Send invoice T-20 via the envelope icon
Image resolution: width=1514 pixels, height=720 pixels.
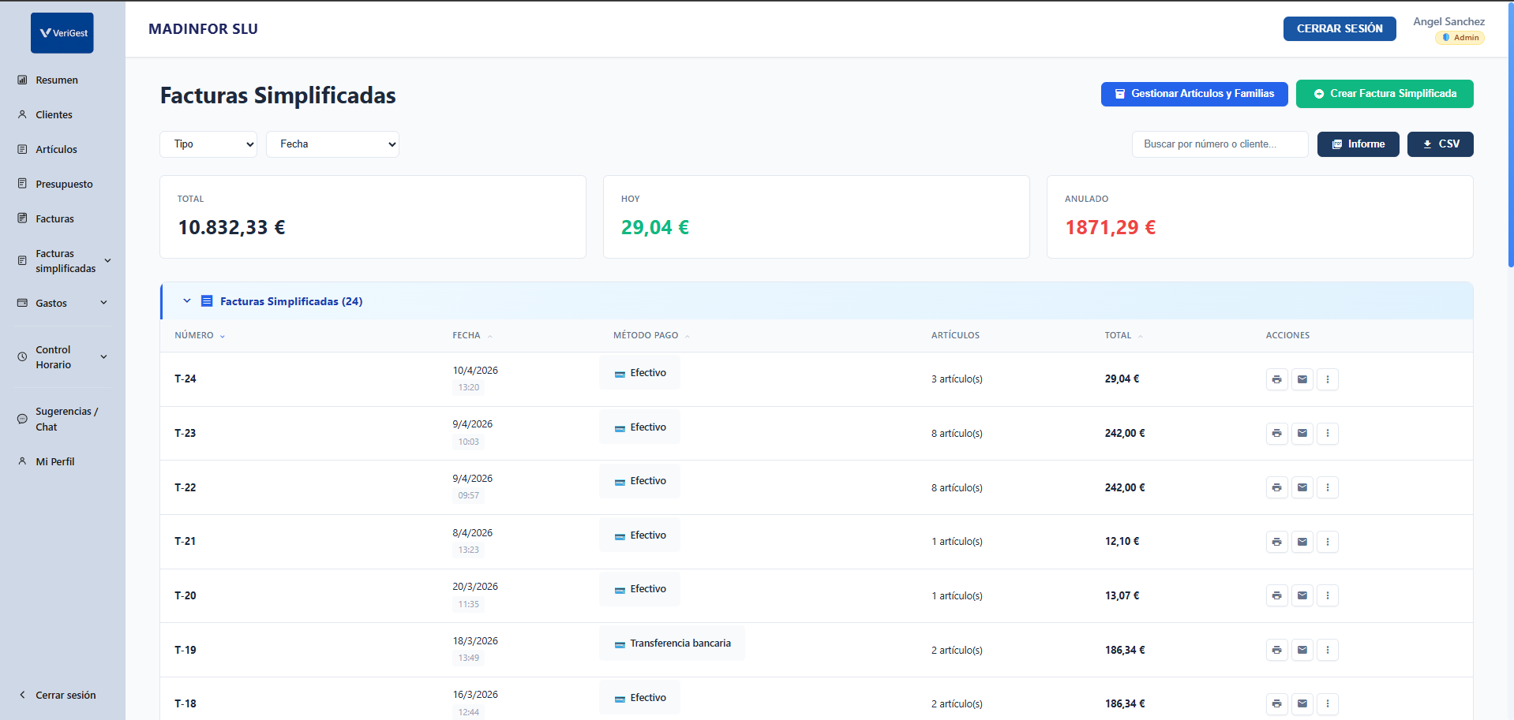[x=1302, y=595]
